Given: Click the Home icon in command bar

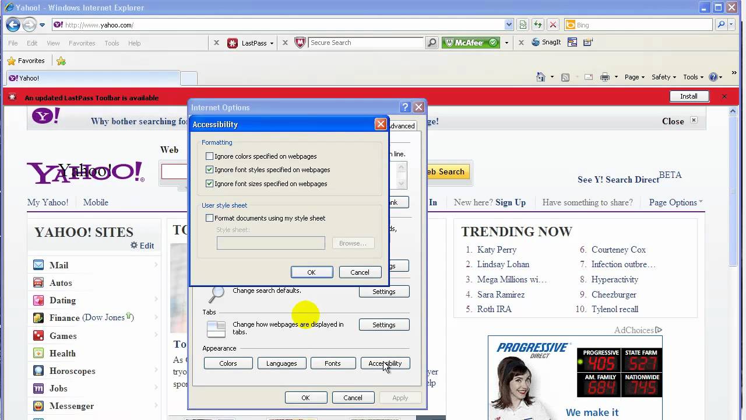Looking at the screenshot, I should pos(541,77).
